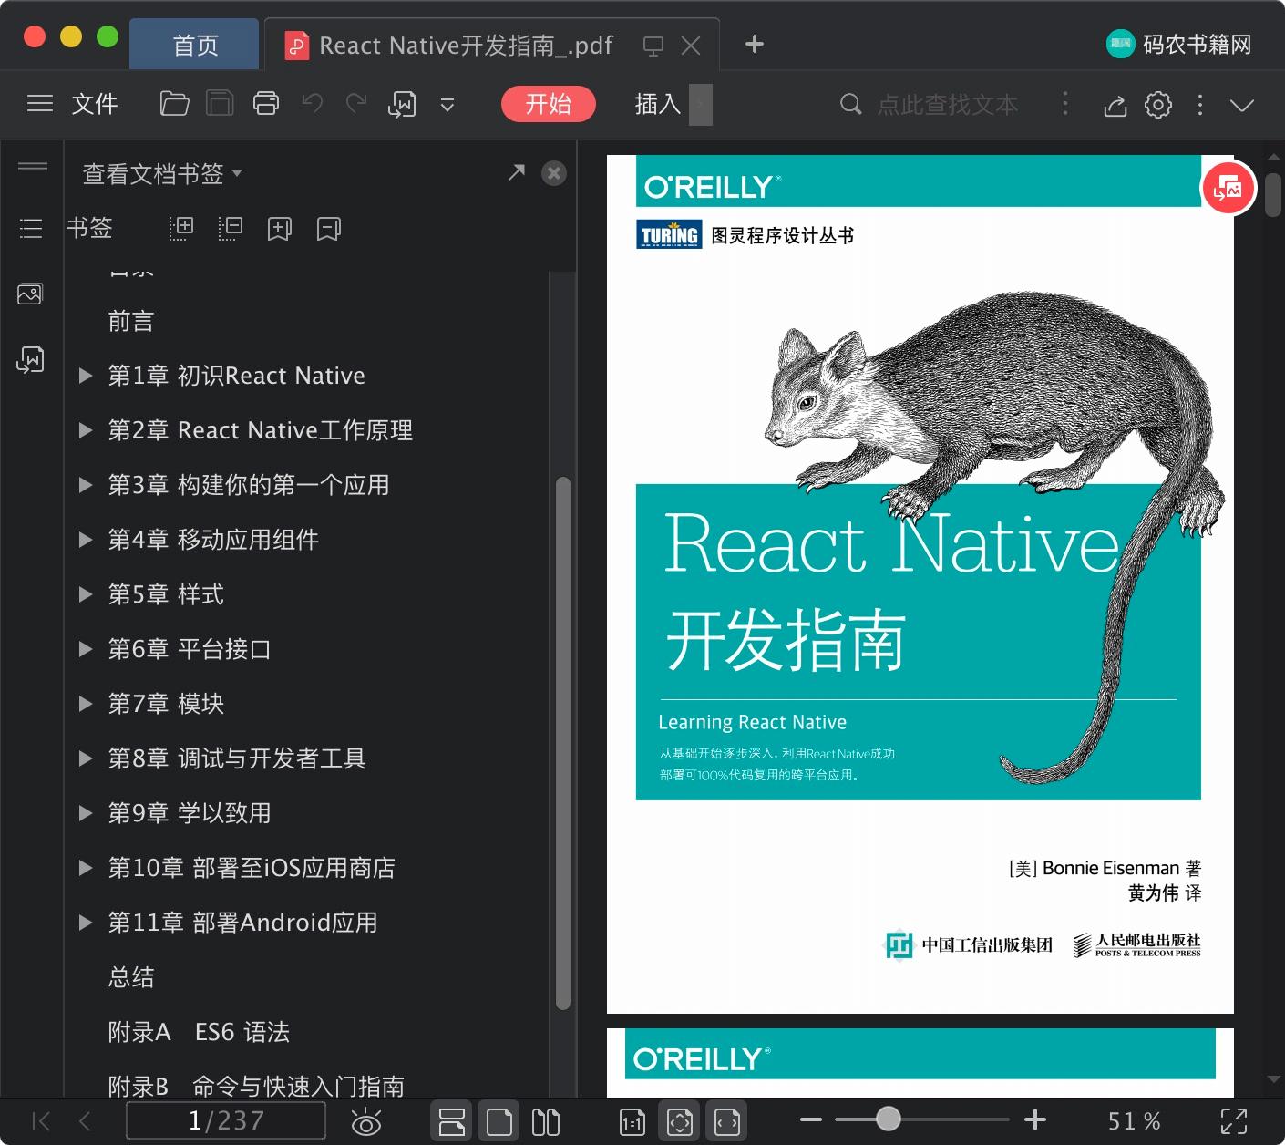Image resolution: width=1285 pixels, height=1145 pixels.
Task: Select the 插入 ribbon tab
Action: coord(658,104)
